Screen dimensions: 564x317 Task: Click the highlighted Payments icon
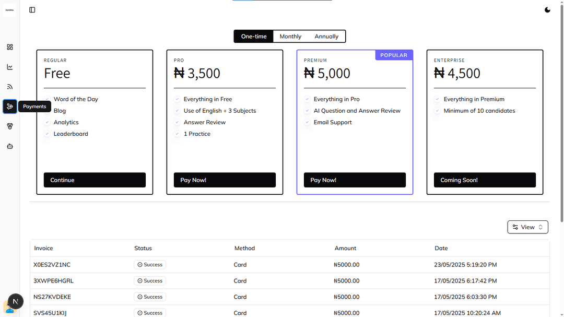[x=9, y=106]
